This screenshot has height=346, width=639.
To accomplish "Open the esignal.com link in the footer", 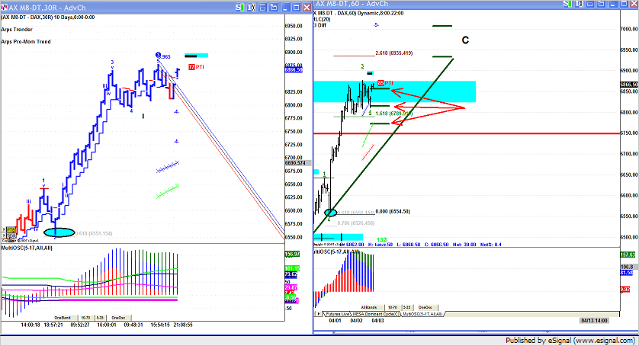I will tap(612, 339).
